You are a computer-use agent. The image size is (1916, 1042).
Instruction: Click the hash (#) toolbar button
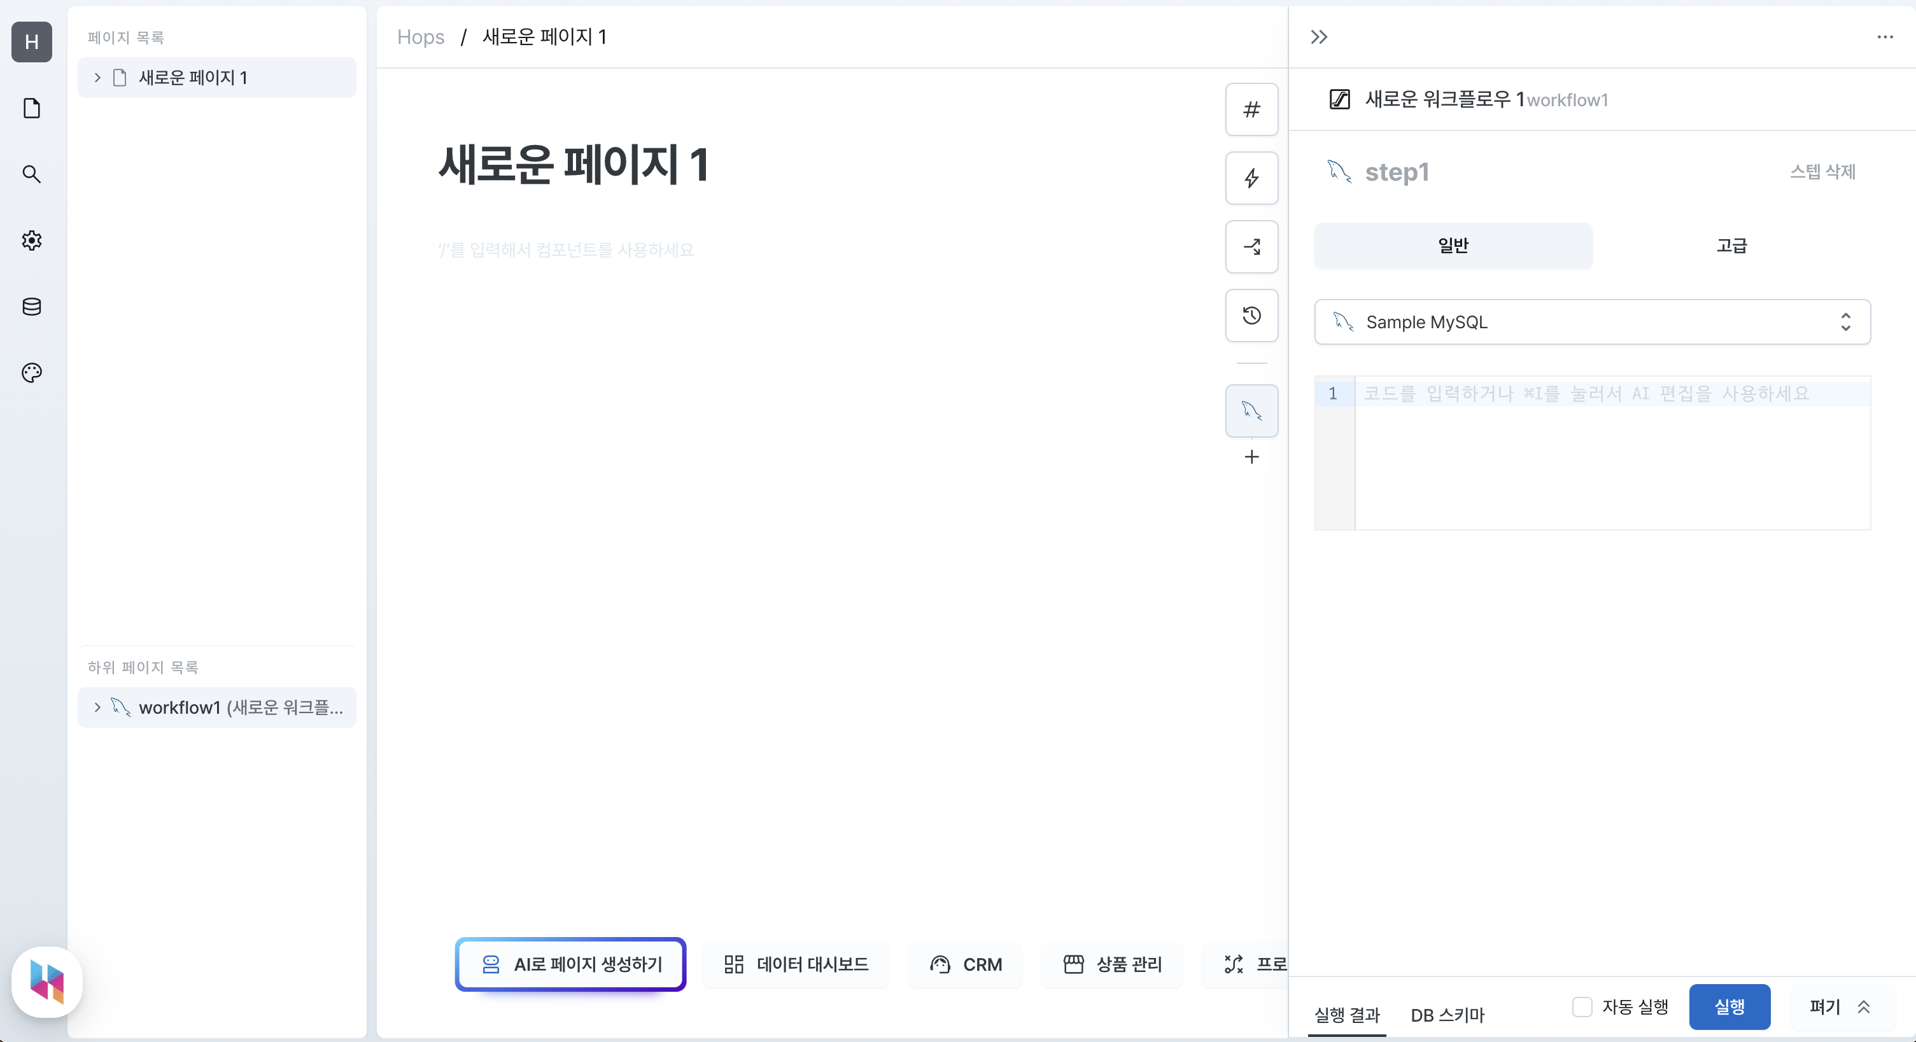point(1252,109)
